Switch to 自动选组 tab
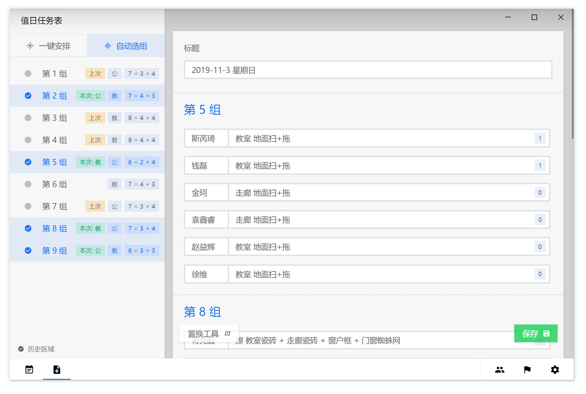This screenshot has height=394, width=586. click(126, 46)
